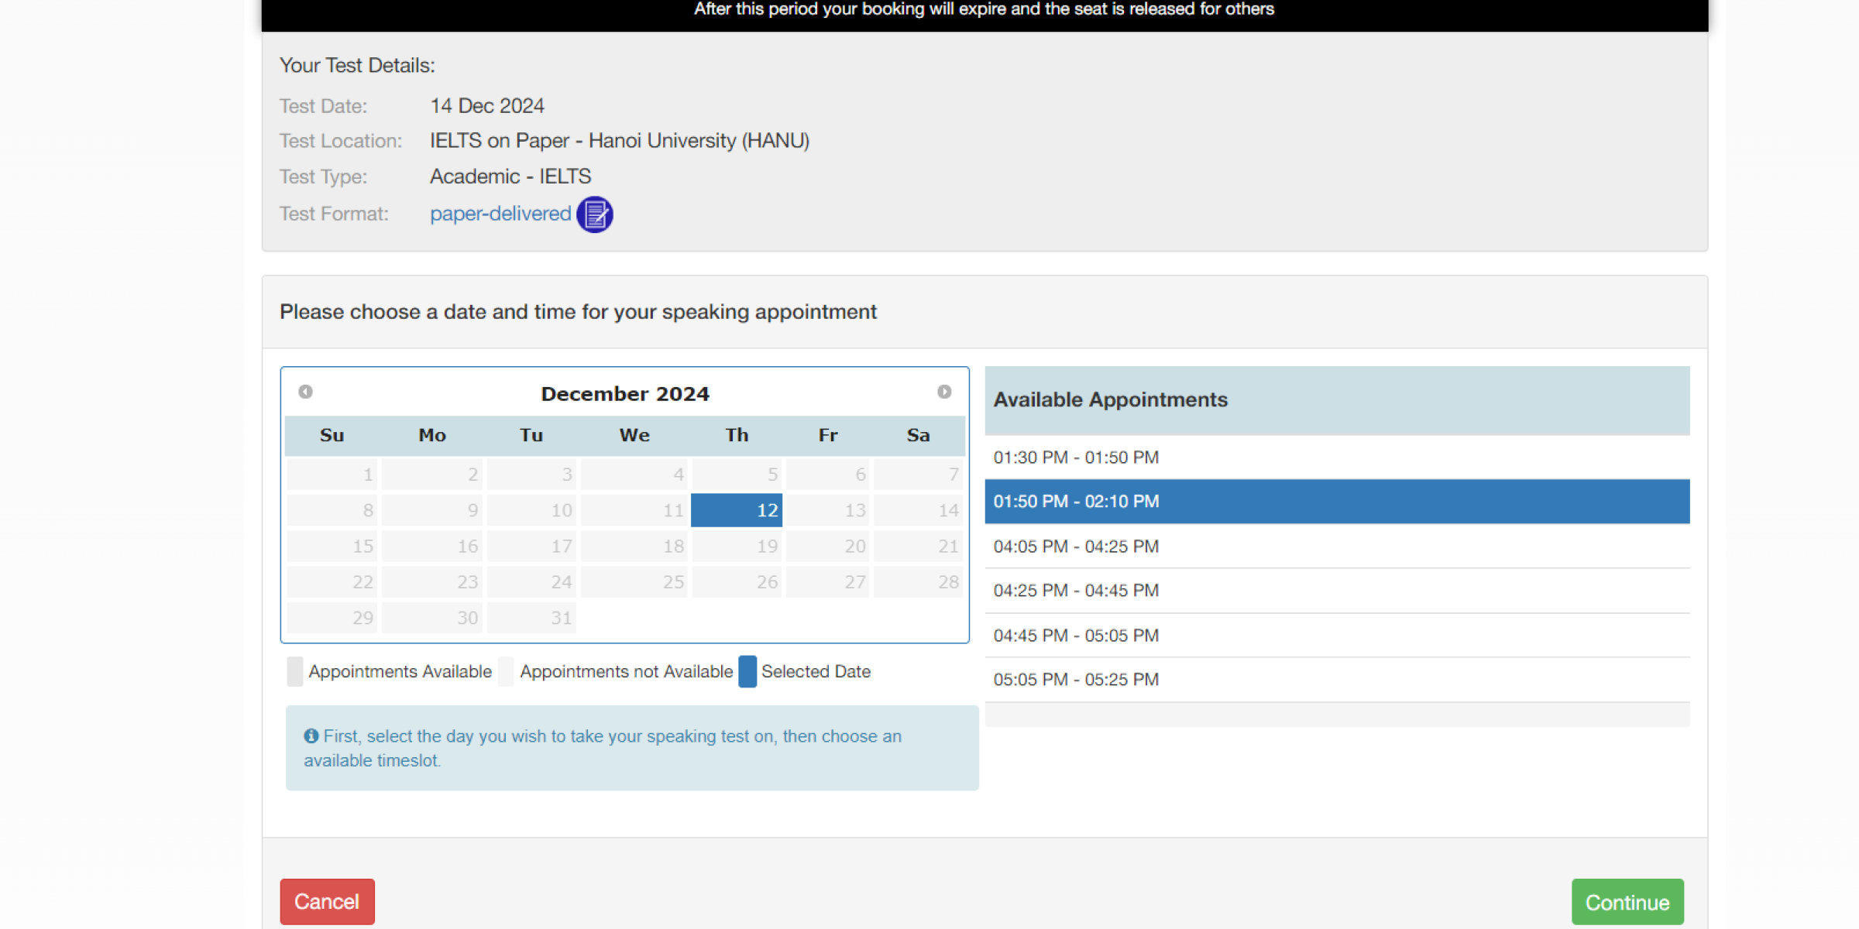1859x929 pixels.
Task: Click the Selected Date legend swatch
Action: pos(747,671)
